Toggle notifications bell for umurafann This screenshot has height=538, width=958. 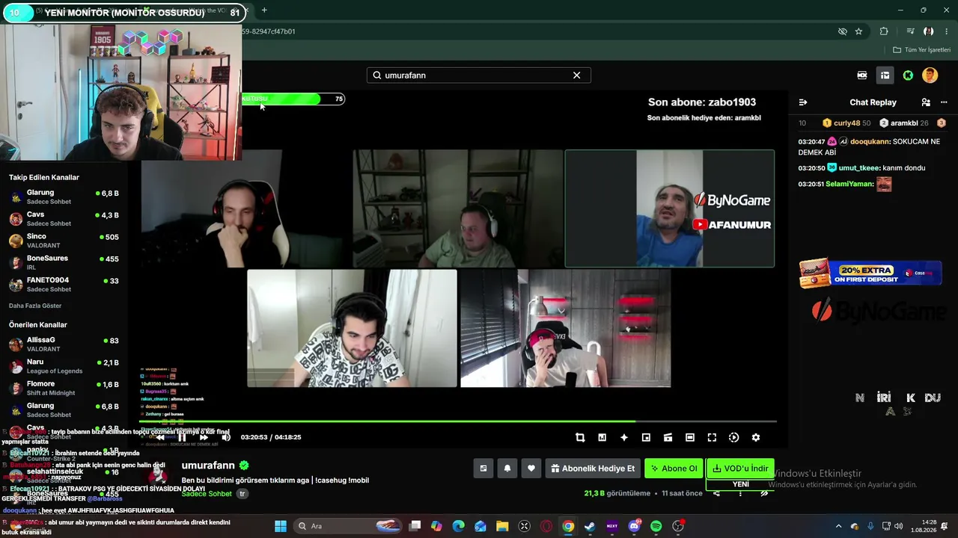(507, 469)
